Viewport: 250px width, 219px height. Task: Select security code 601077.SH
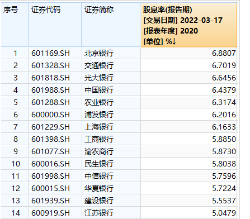pos(50,151)
